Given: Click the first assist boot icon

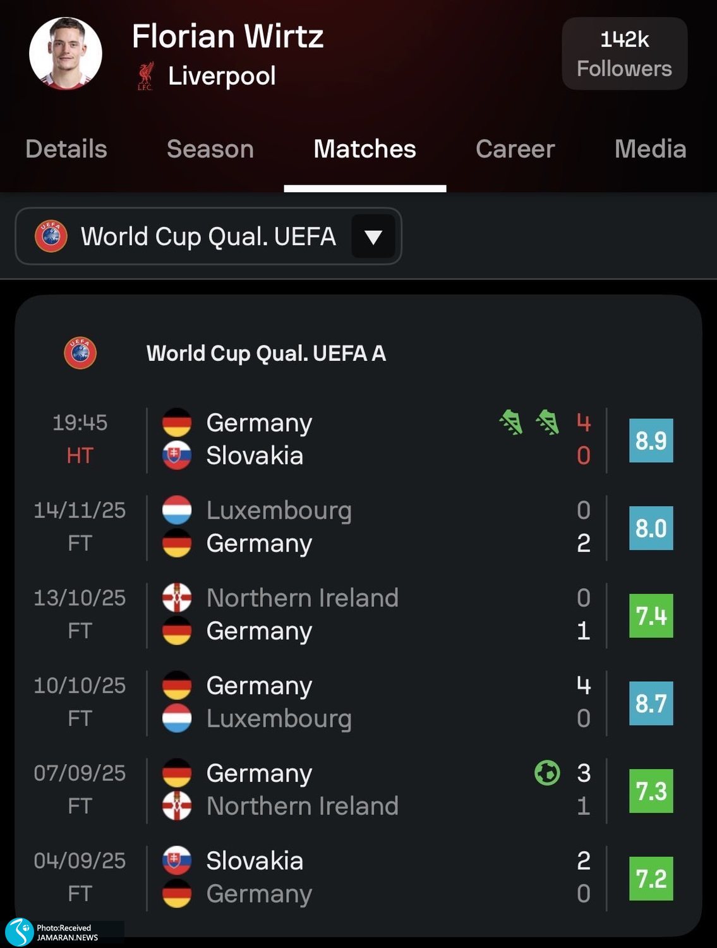Looking at the screenshot, I should (511, 422).
